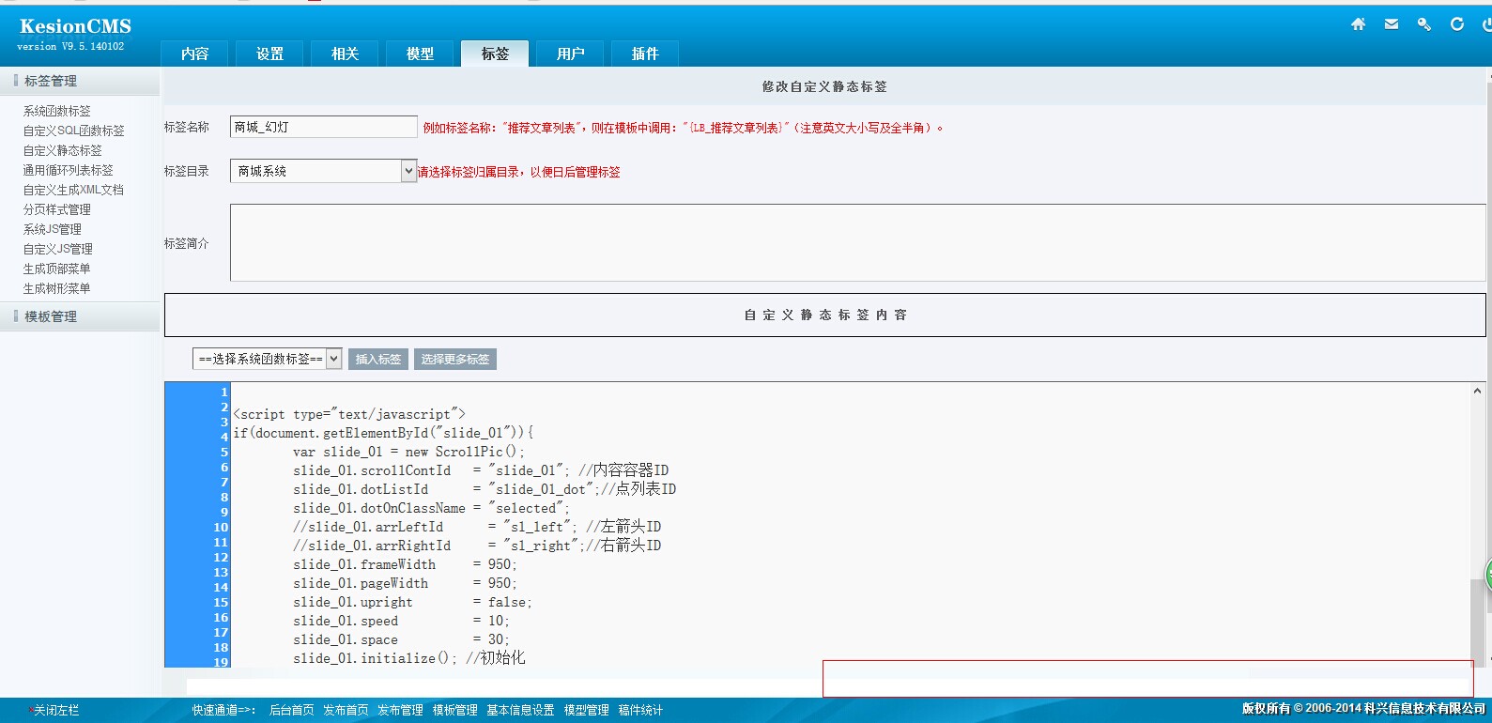Open the 用户 tab
Screen dimensions: 1492x723
570,54
